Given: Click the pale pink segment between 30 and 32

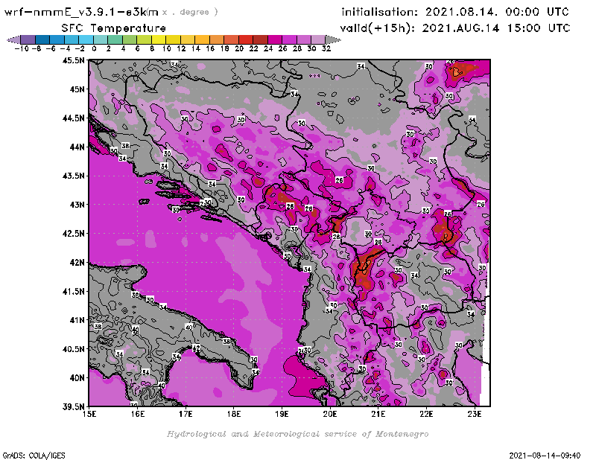Looking at the screenshot, I should (x=318, y=39).
